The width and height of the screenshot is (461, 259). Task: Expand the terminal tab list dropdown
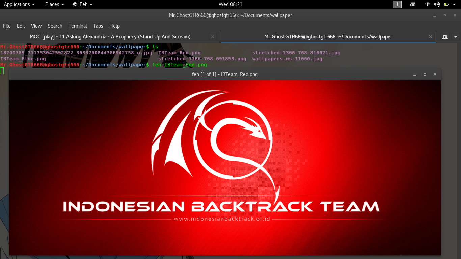(x=456, y=37)
